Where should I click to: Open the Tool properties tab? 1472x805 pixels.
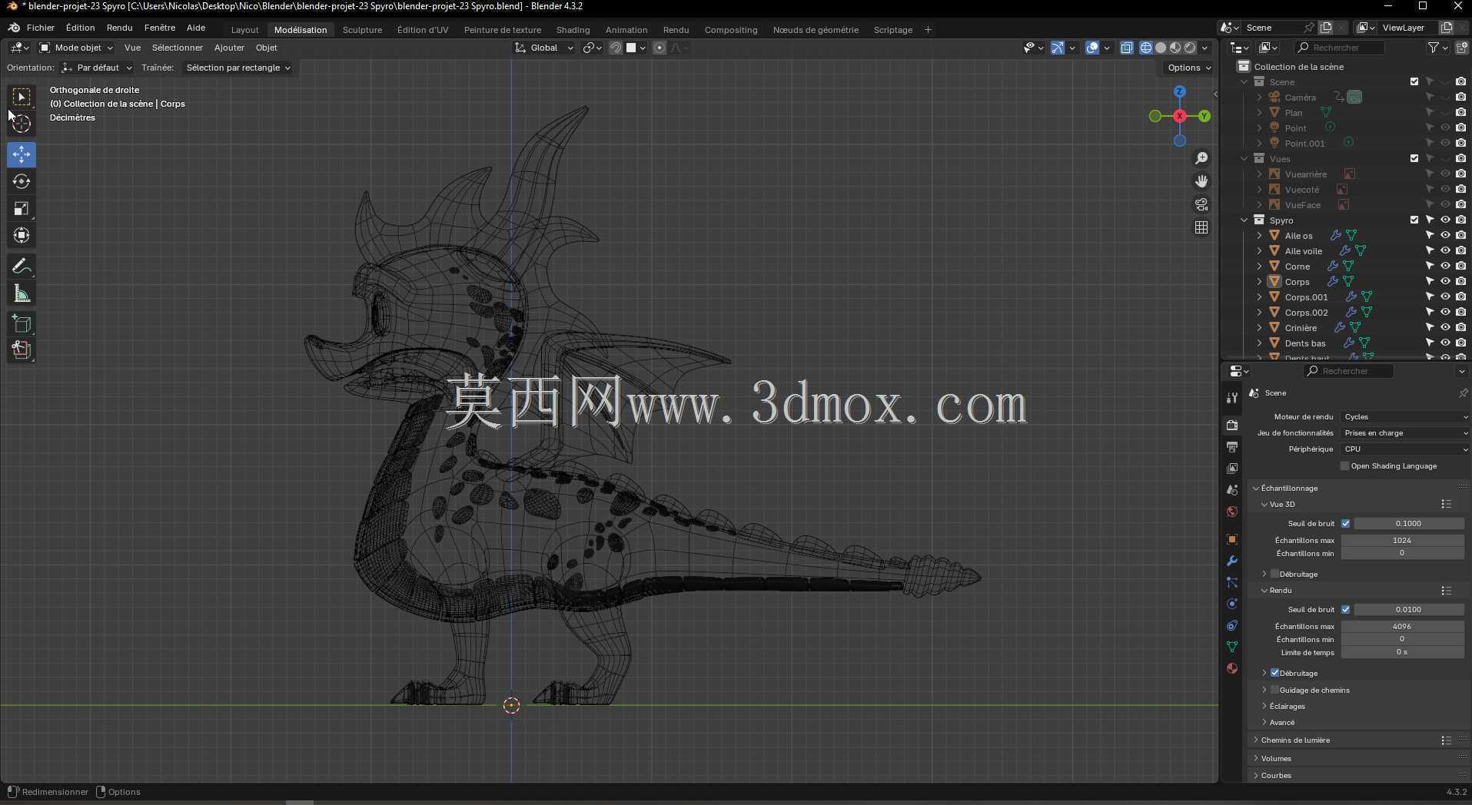coord(1232,398)
